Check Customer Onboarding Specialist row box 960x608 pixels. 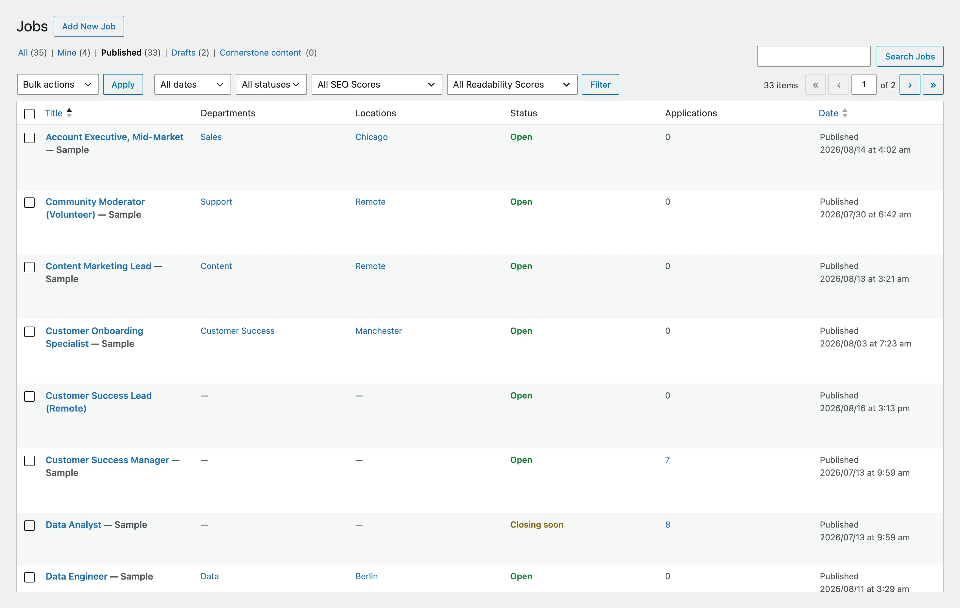click(29, 331)
